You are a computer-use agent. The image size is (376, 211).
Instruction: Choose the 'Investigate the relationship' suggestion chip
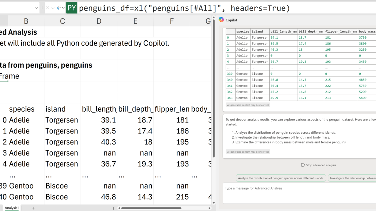(352, 178)
